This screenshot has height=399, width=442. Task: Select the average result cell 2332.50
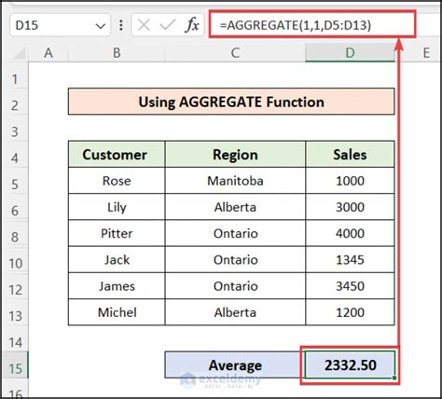[351, 365]
